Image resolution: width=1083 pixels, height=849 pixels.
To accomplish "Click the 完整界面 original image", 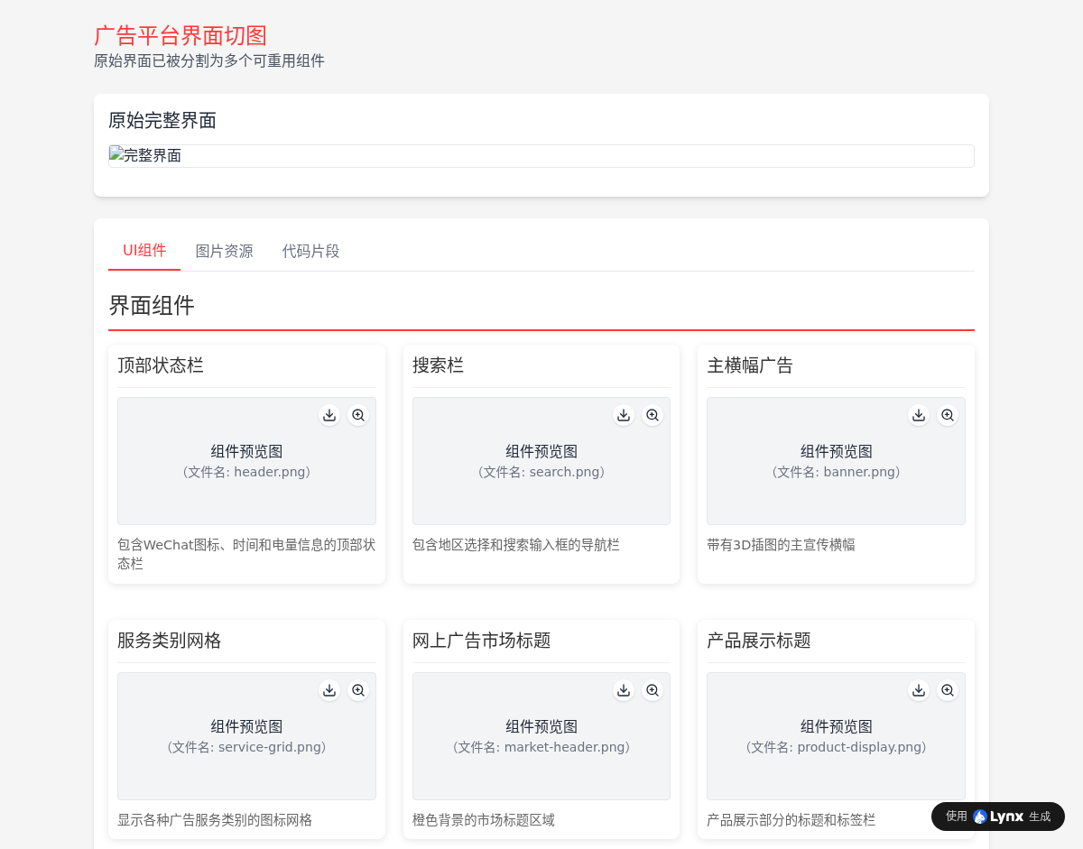I will point(541,156).
